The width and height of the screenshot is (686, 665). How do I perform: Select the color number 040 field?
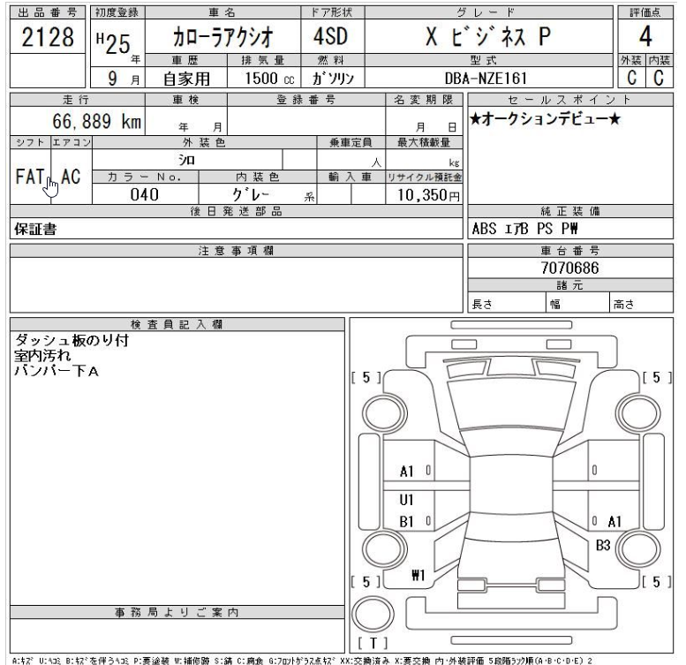point(144,196)
